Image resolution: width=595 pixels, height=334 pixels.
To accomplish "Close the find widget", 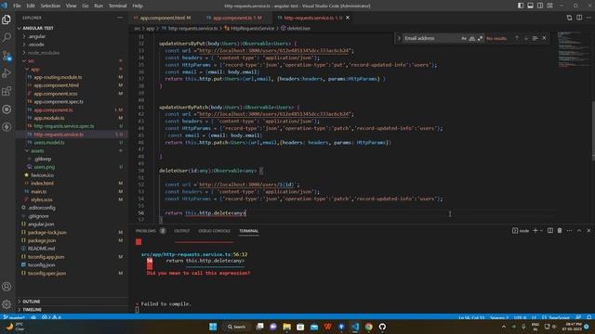I will [544, 38].
